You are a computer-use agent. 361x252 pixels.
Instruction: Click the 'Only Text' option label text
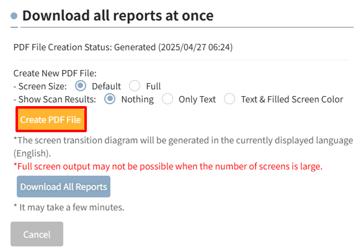197,99
